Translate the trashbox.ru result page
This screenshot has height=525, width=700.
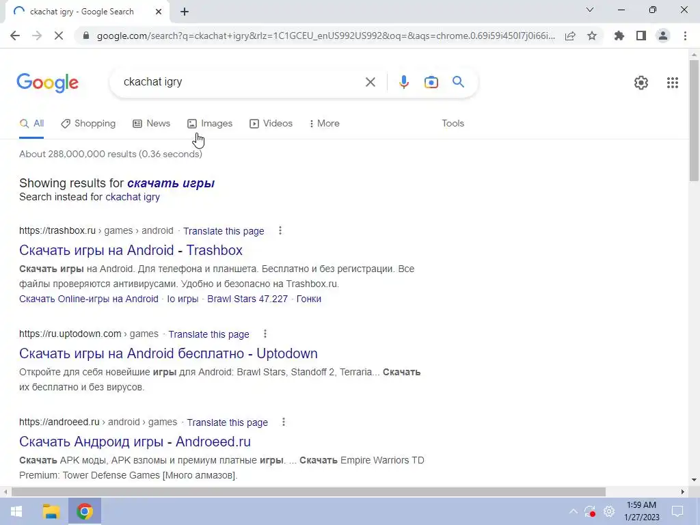(x=224, y=231)
